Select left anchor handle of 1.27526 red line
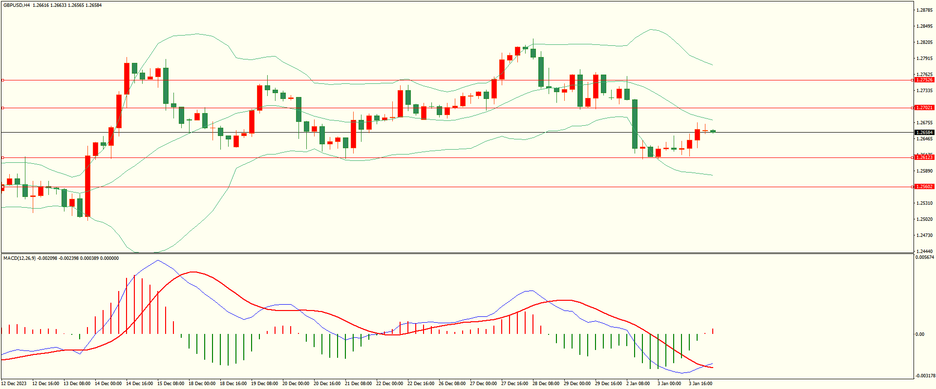The height and width of the screenshot is (389, 936). click(x=2, y=80)
